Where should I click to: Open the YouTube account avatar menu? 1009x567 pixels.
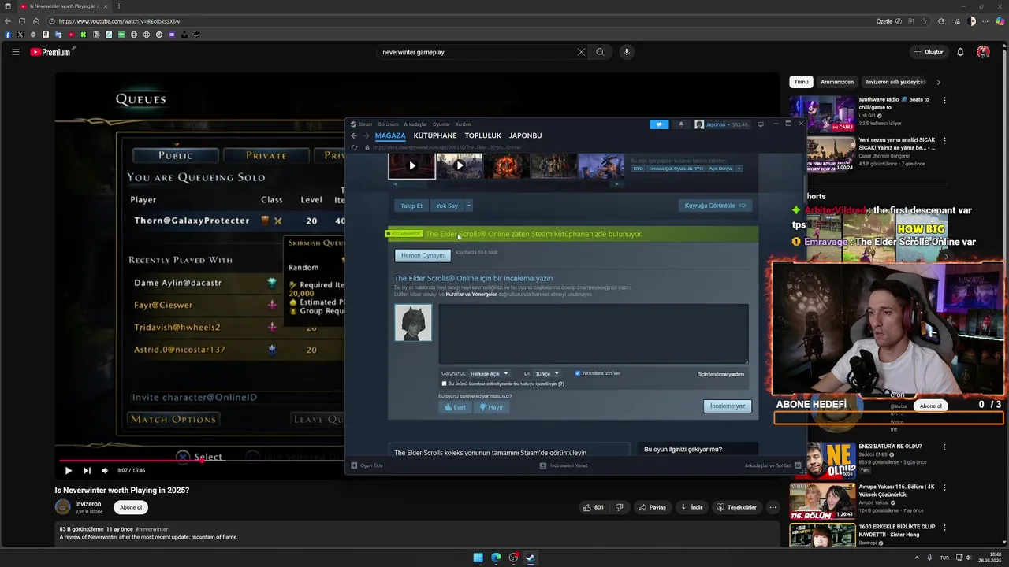coord(983,52)
